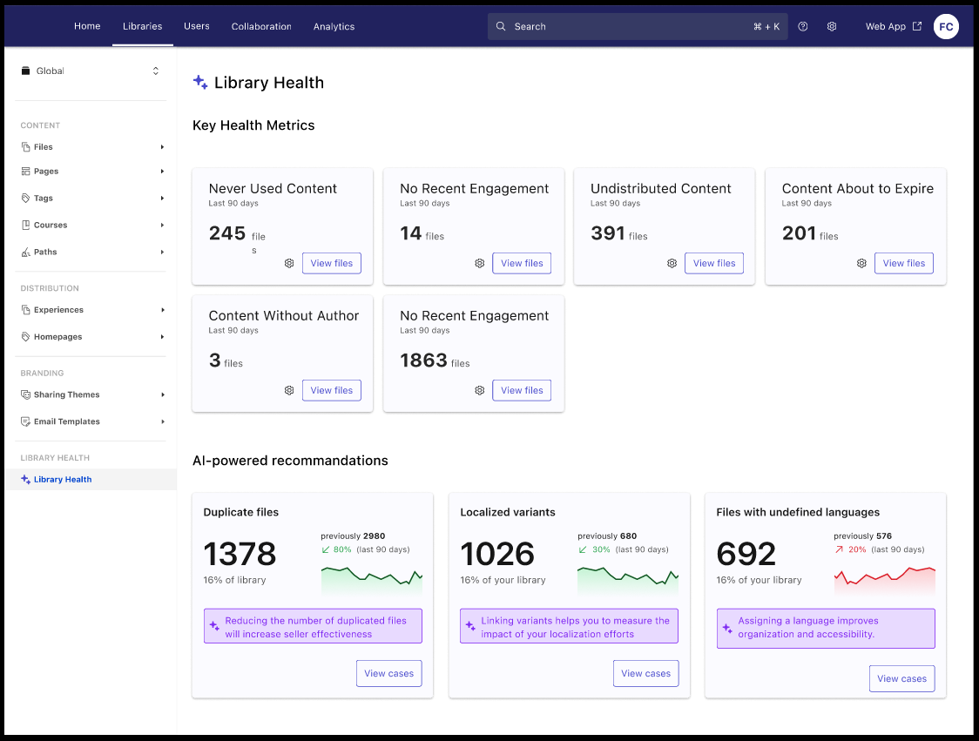Open the FC user avatar
Screen dimensions: 979x741
(946, 26)
